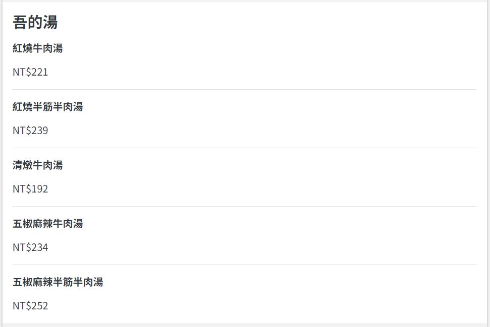Open the 五椒麻辣牛肉湯 dish entry

click(47, 224)
